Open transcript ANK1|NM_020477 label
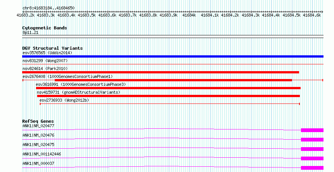Viewport: 334px width, 172px height. point(38,126)
